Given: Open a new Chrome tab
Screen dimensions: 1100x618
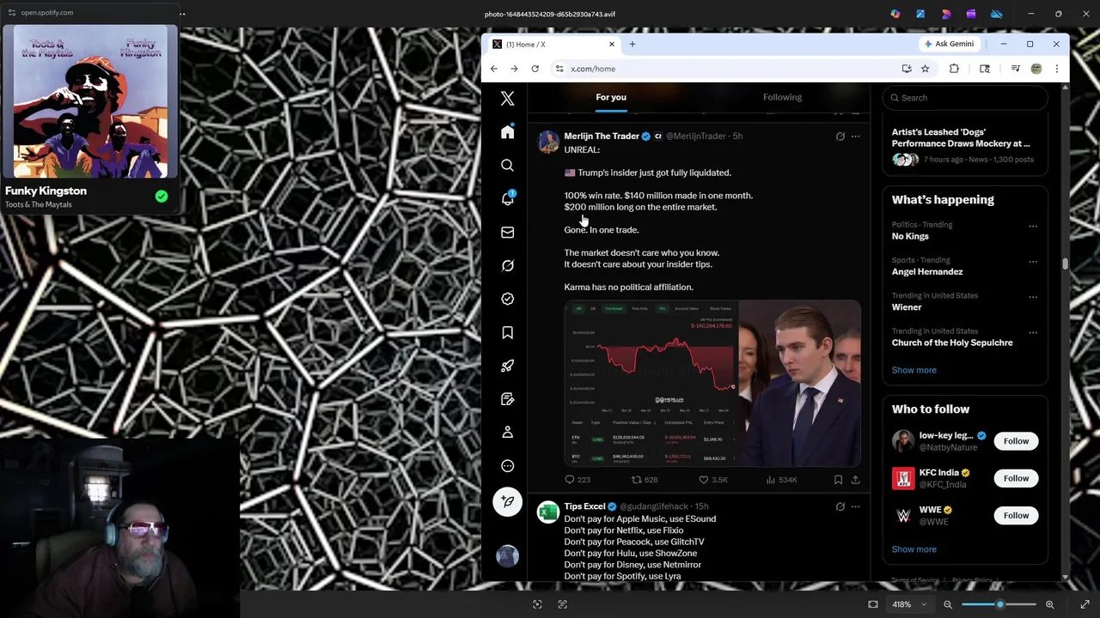Looking at the screenshot, I should pos(632,44).
